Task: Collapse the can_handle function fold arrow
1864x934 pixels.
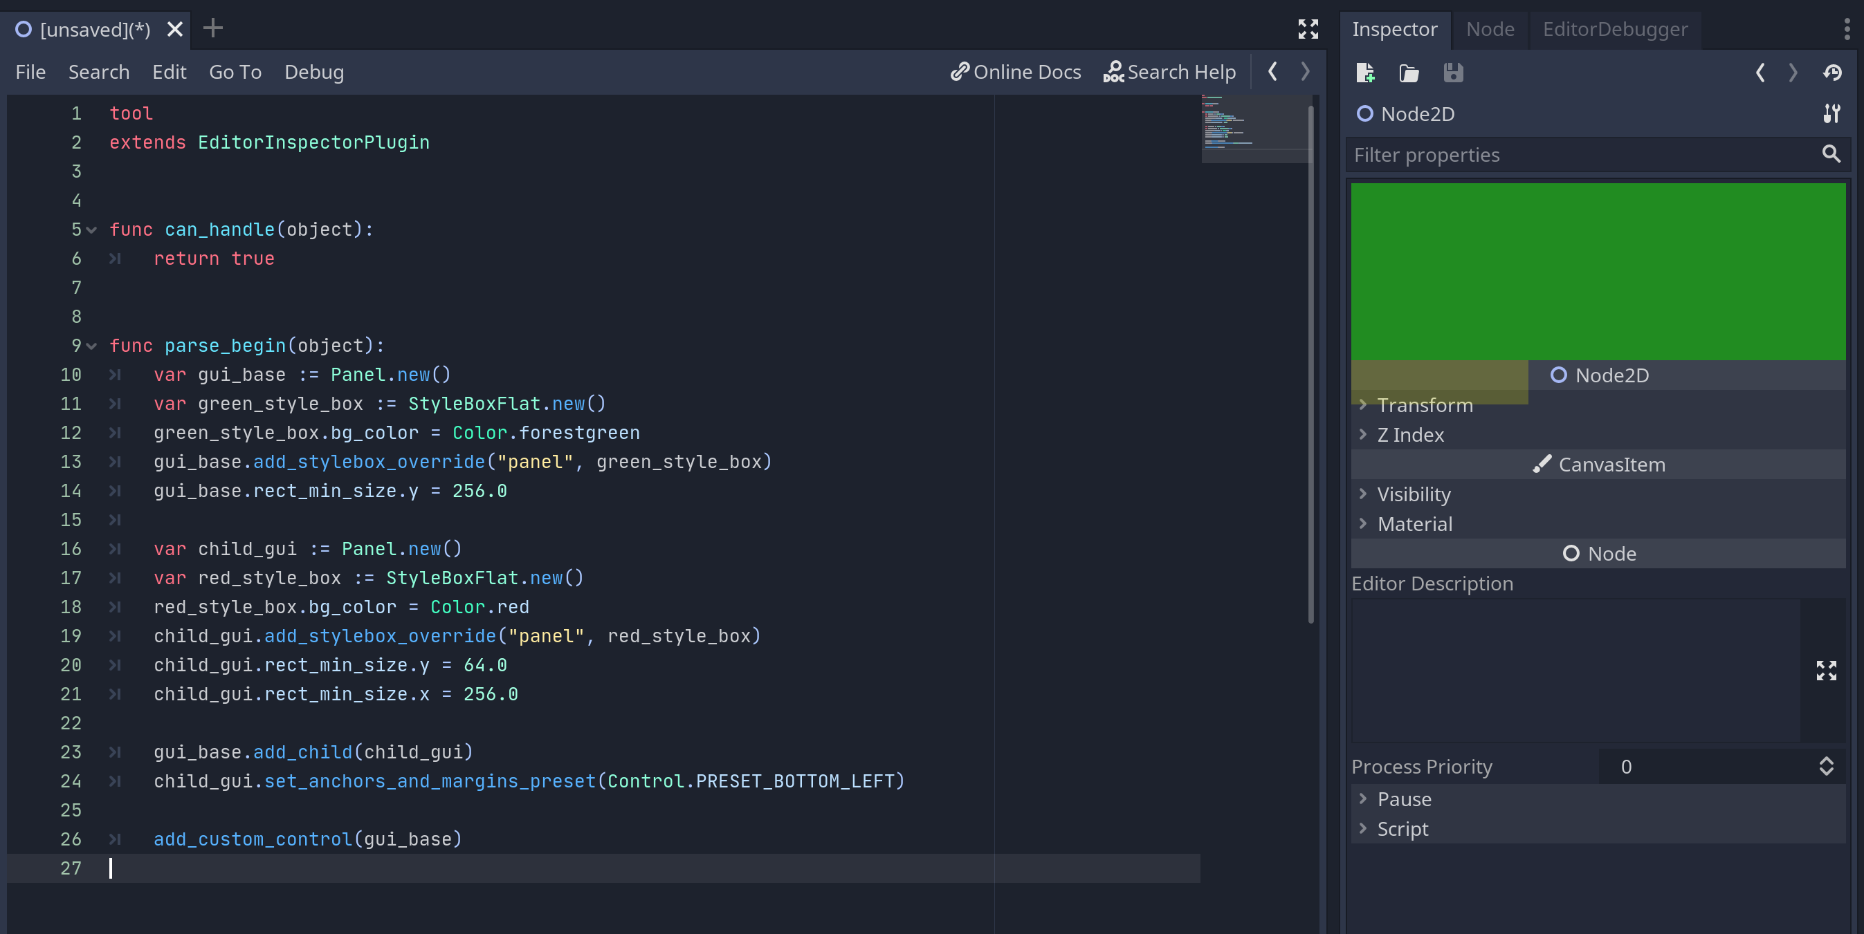Action: [91, 230]
